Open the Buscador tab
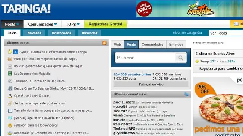This screenshot has width=243, height=136. [x=89, y=33]
